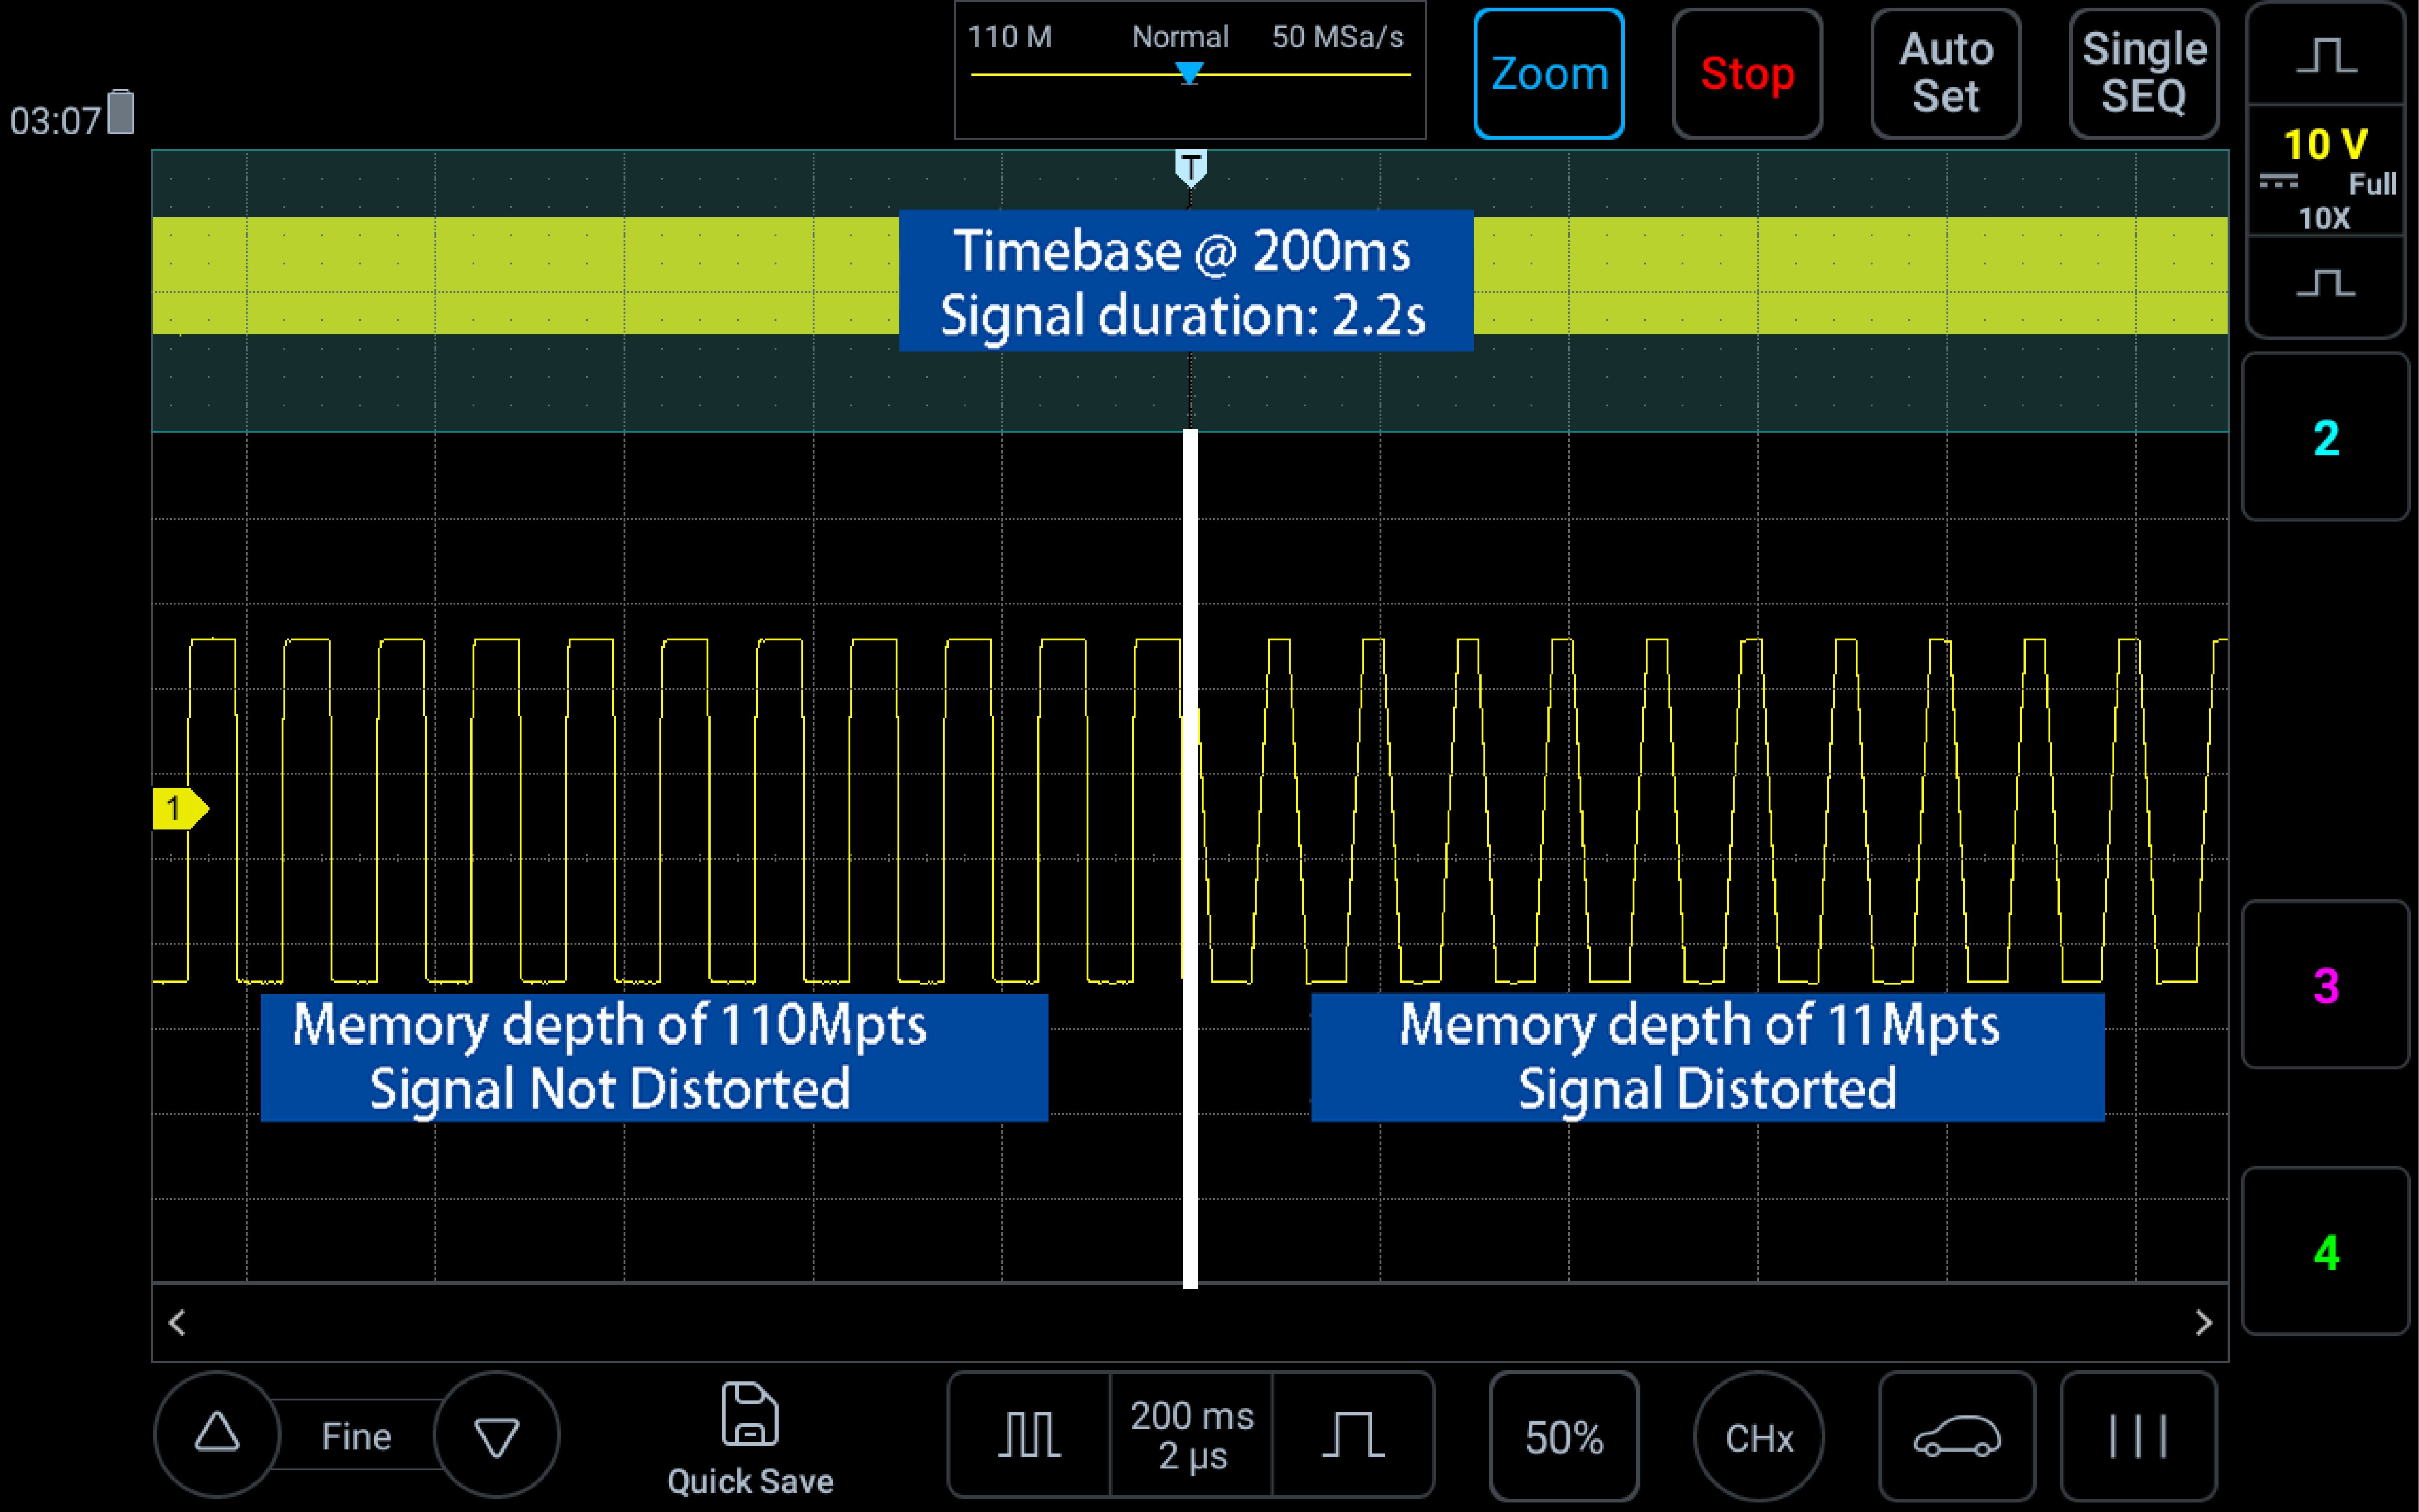Toggle the Fine adjustment mode
Image resolution: width=2419 pixels, height=1512 pixels.
click(356, 1436)
